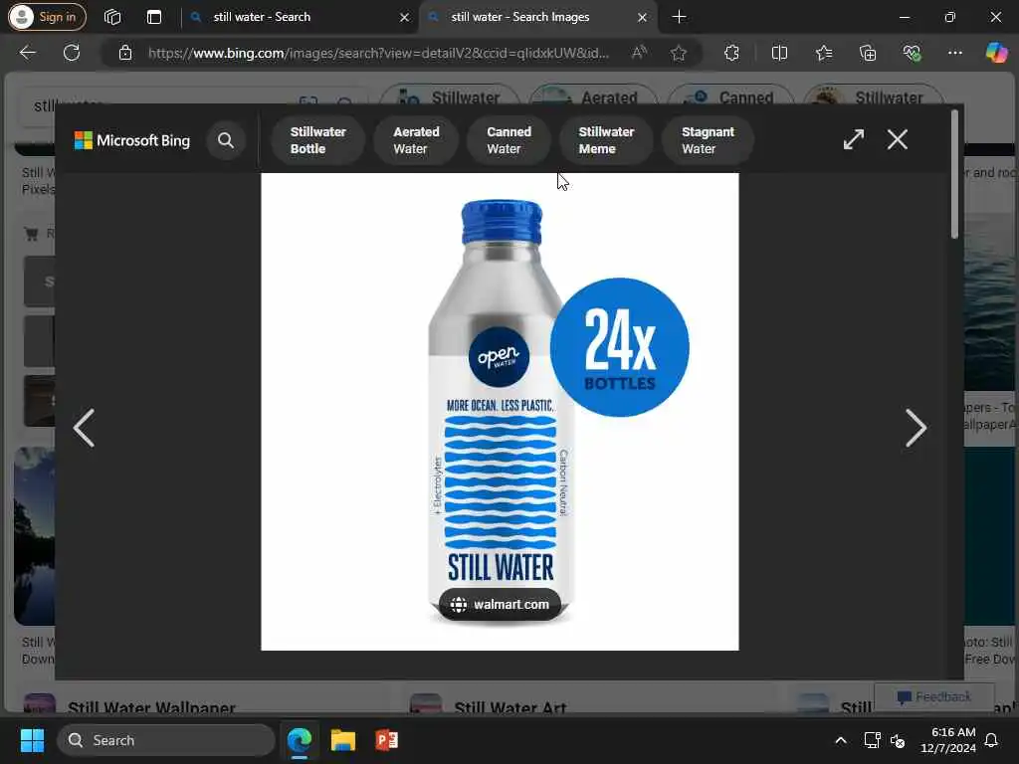Open the Favorites list

pyautogui.click(x=824, y=53)
